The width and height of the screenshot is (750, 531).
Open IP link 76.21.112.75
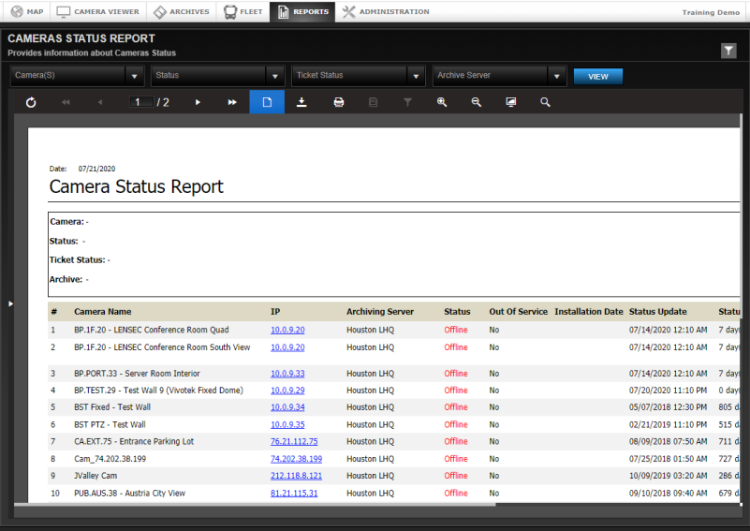(294, 441)
